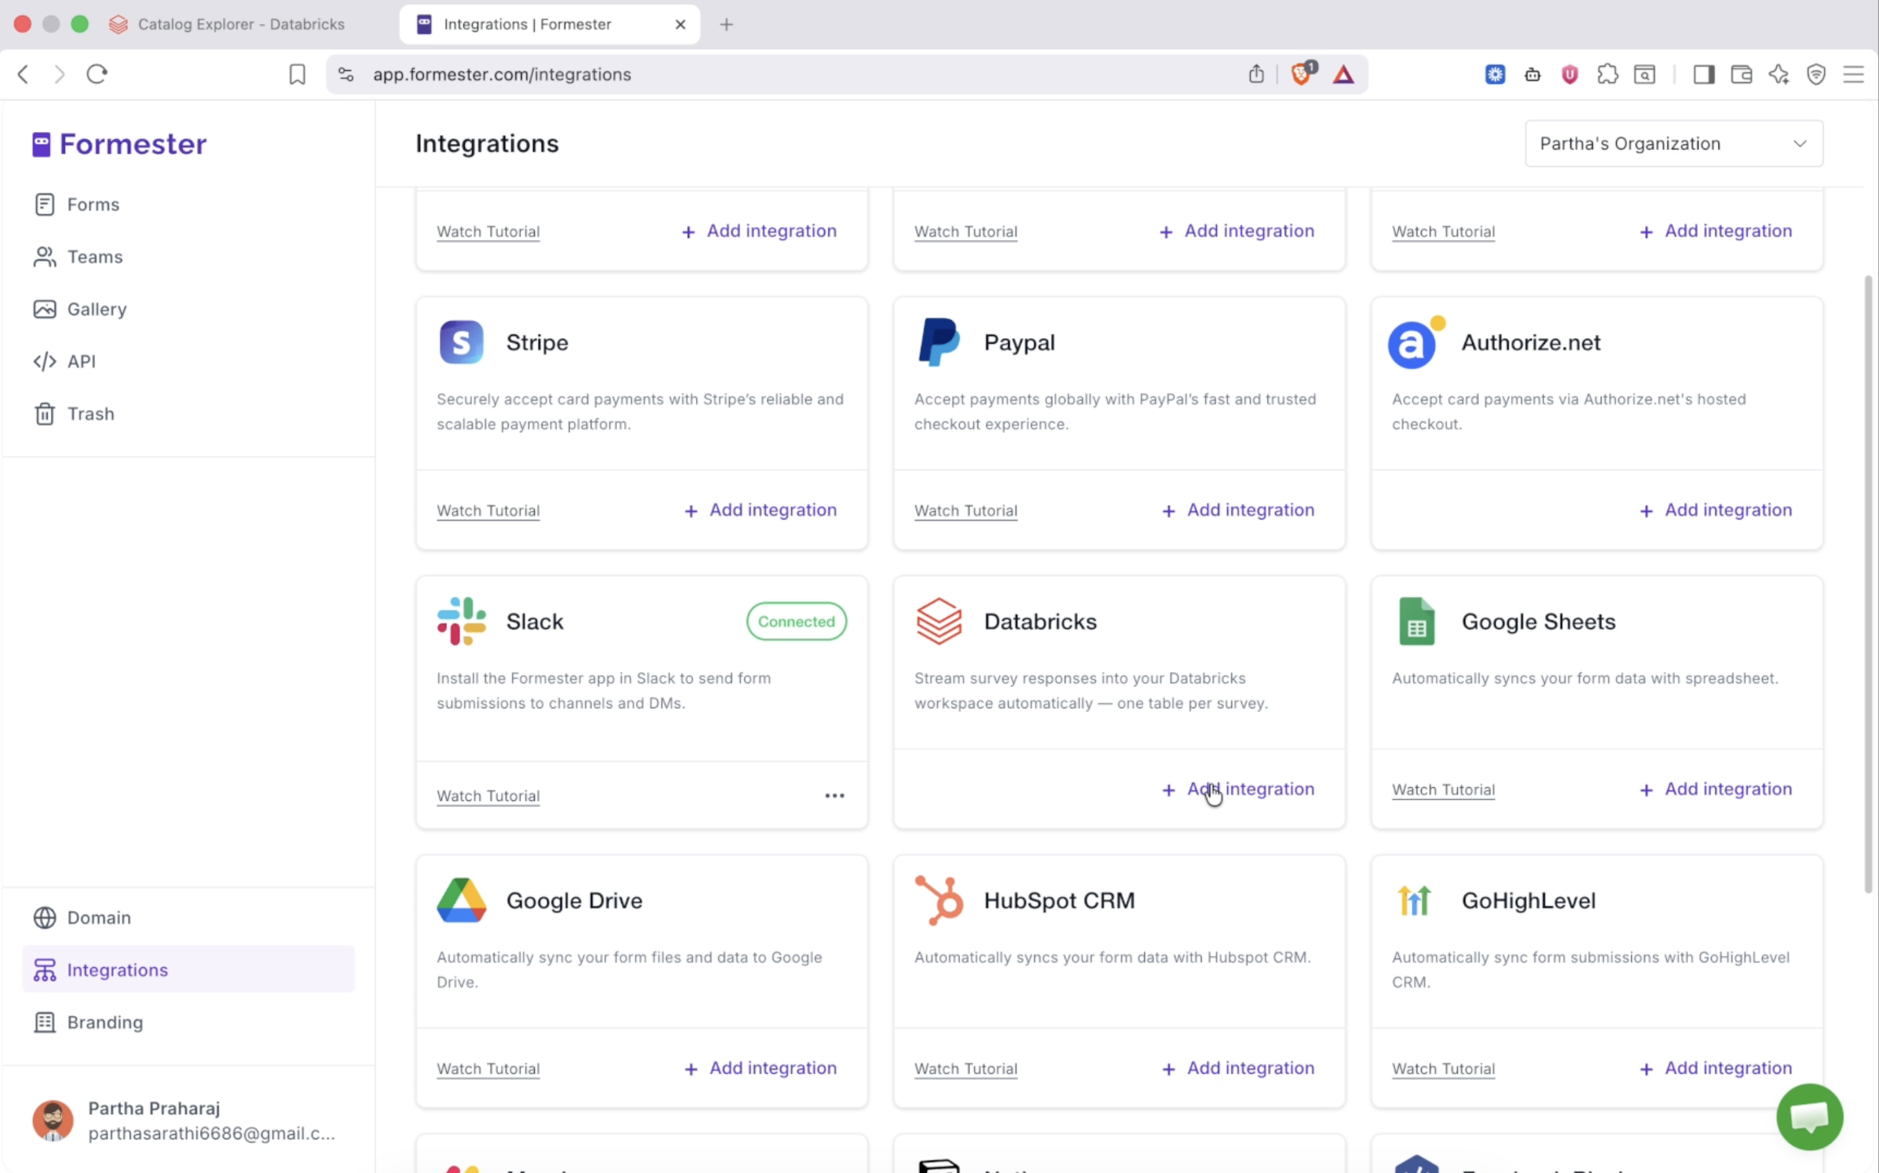Click the GoHighLevel logo icon

coord(1414,900)
